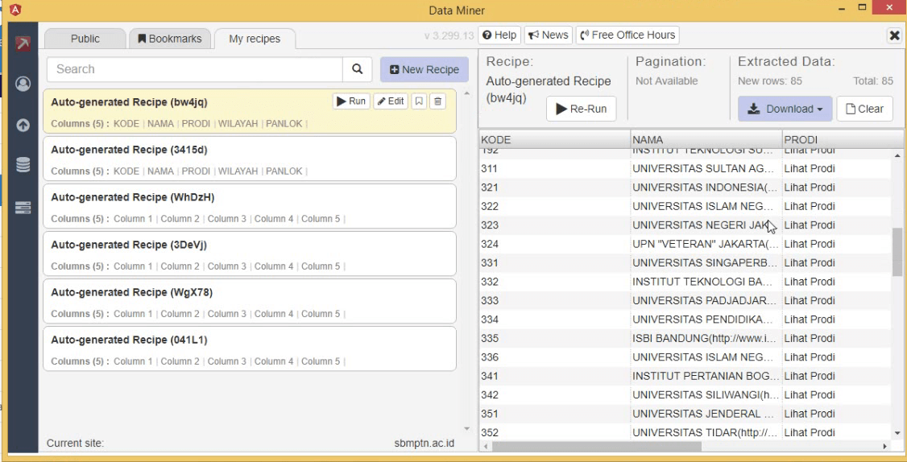Open the Help page
The image size is (907, 462).
pos(499,35)
